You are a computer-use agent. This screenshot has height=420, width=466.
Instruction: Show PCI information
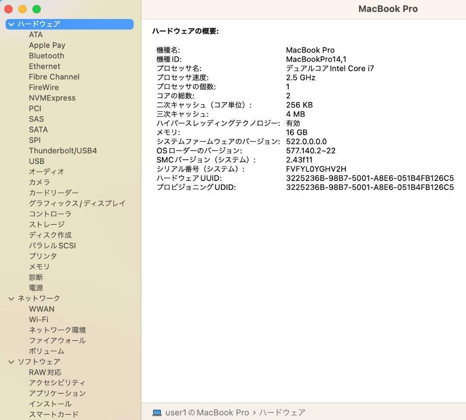pos(35,108)
